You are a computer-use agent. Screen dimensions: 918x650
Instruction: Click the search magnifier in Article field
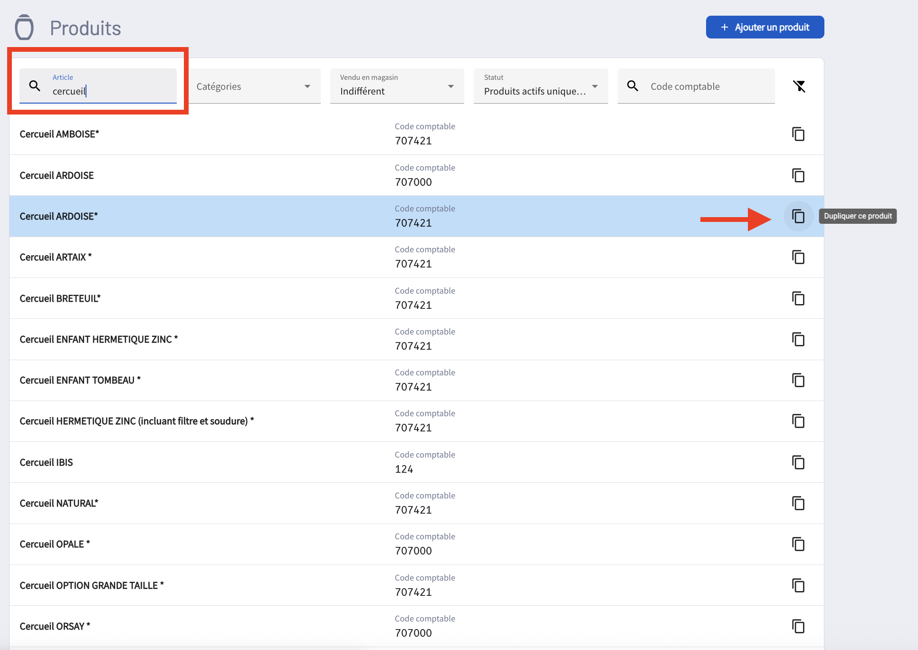[35, 86]
